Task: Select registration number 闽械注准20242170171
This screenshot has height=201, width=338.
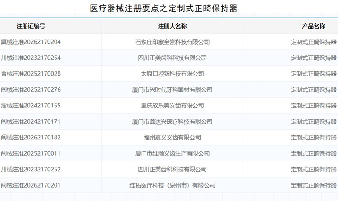Action: pyautogui.click(x=31, y=121)
